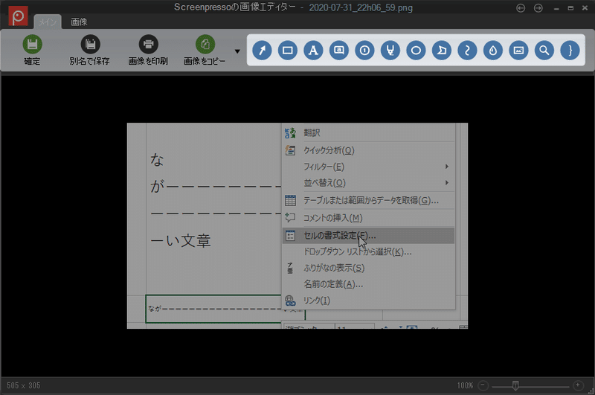Screen dimensions: 595x395
Task: Click the 確定 label
Action: (32, 61)
